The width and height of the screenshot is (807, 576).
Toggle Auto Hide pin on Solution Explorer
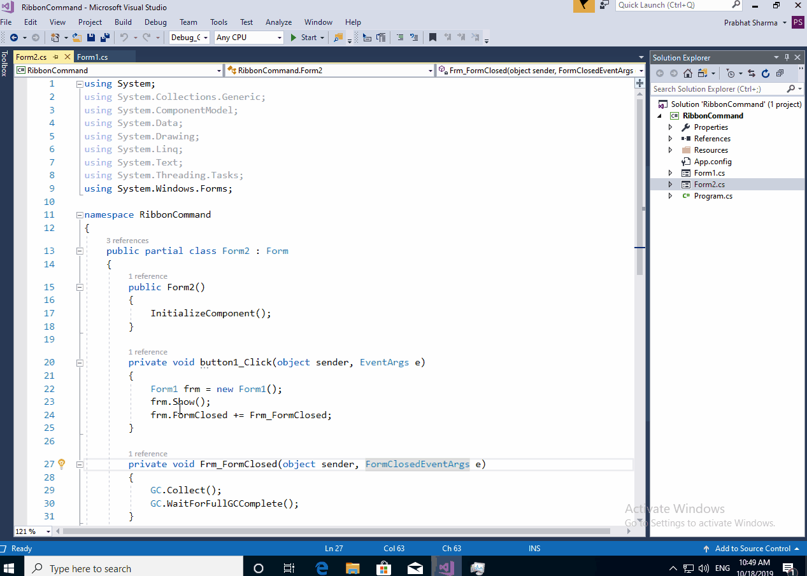(787, 57)
